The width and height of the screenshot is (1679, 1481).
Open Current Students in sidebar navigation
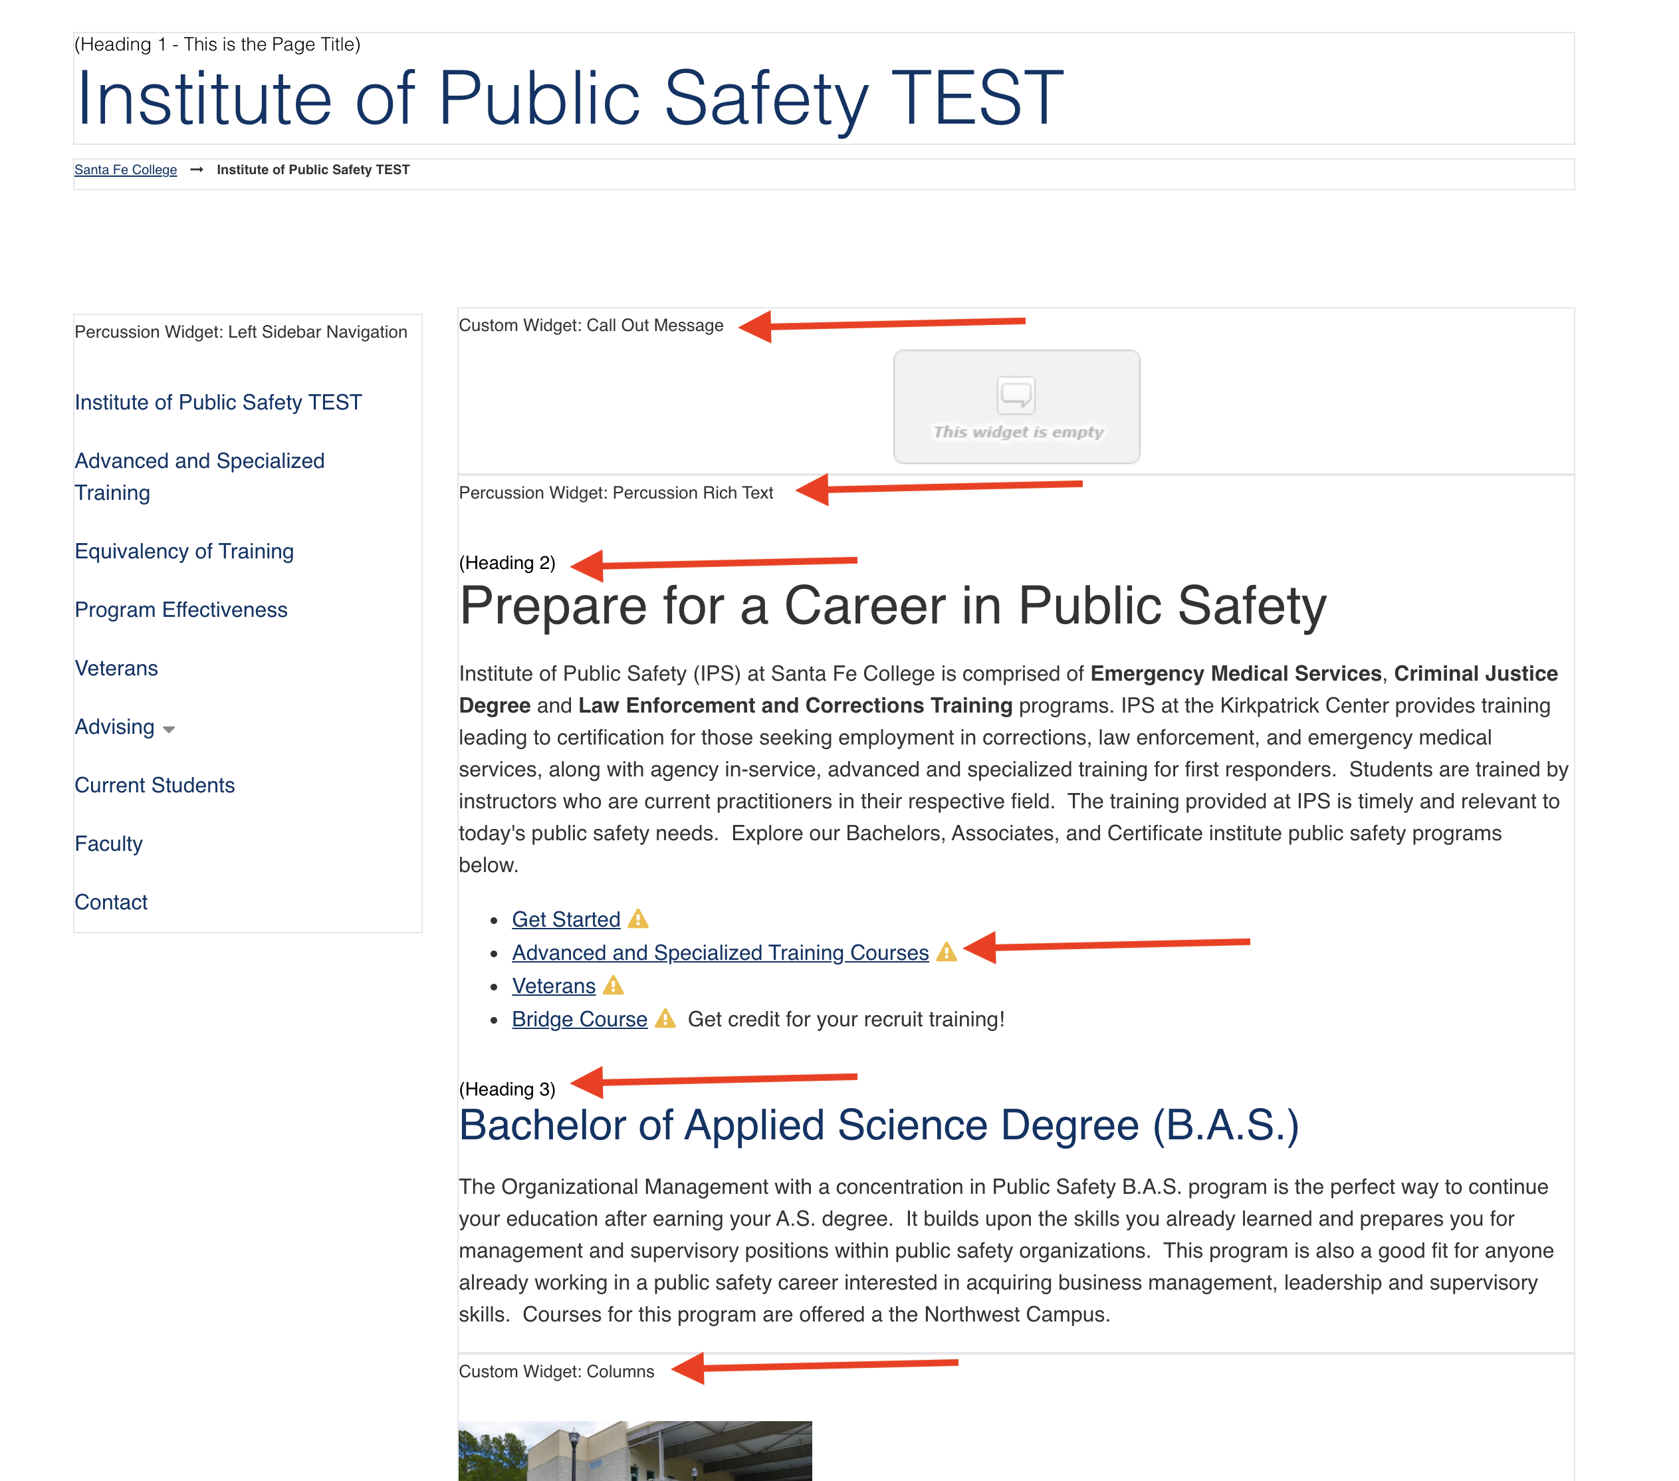(x=154, y=785)
